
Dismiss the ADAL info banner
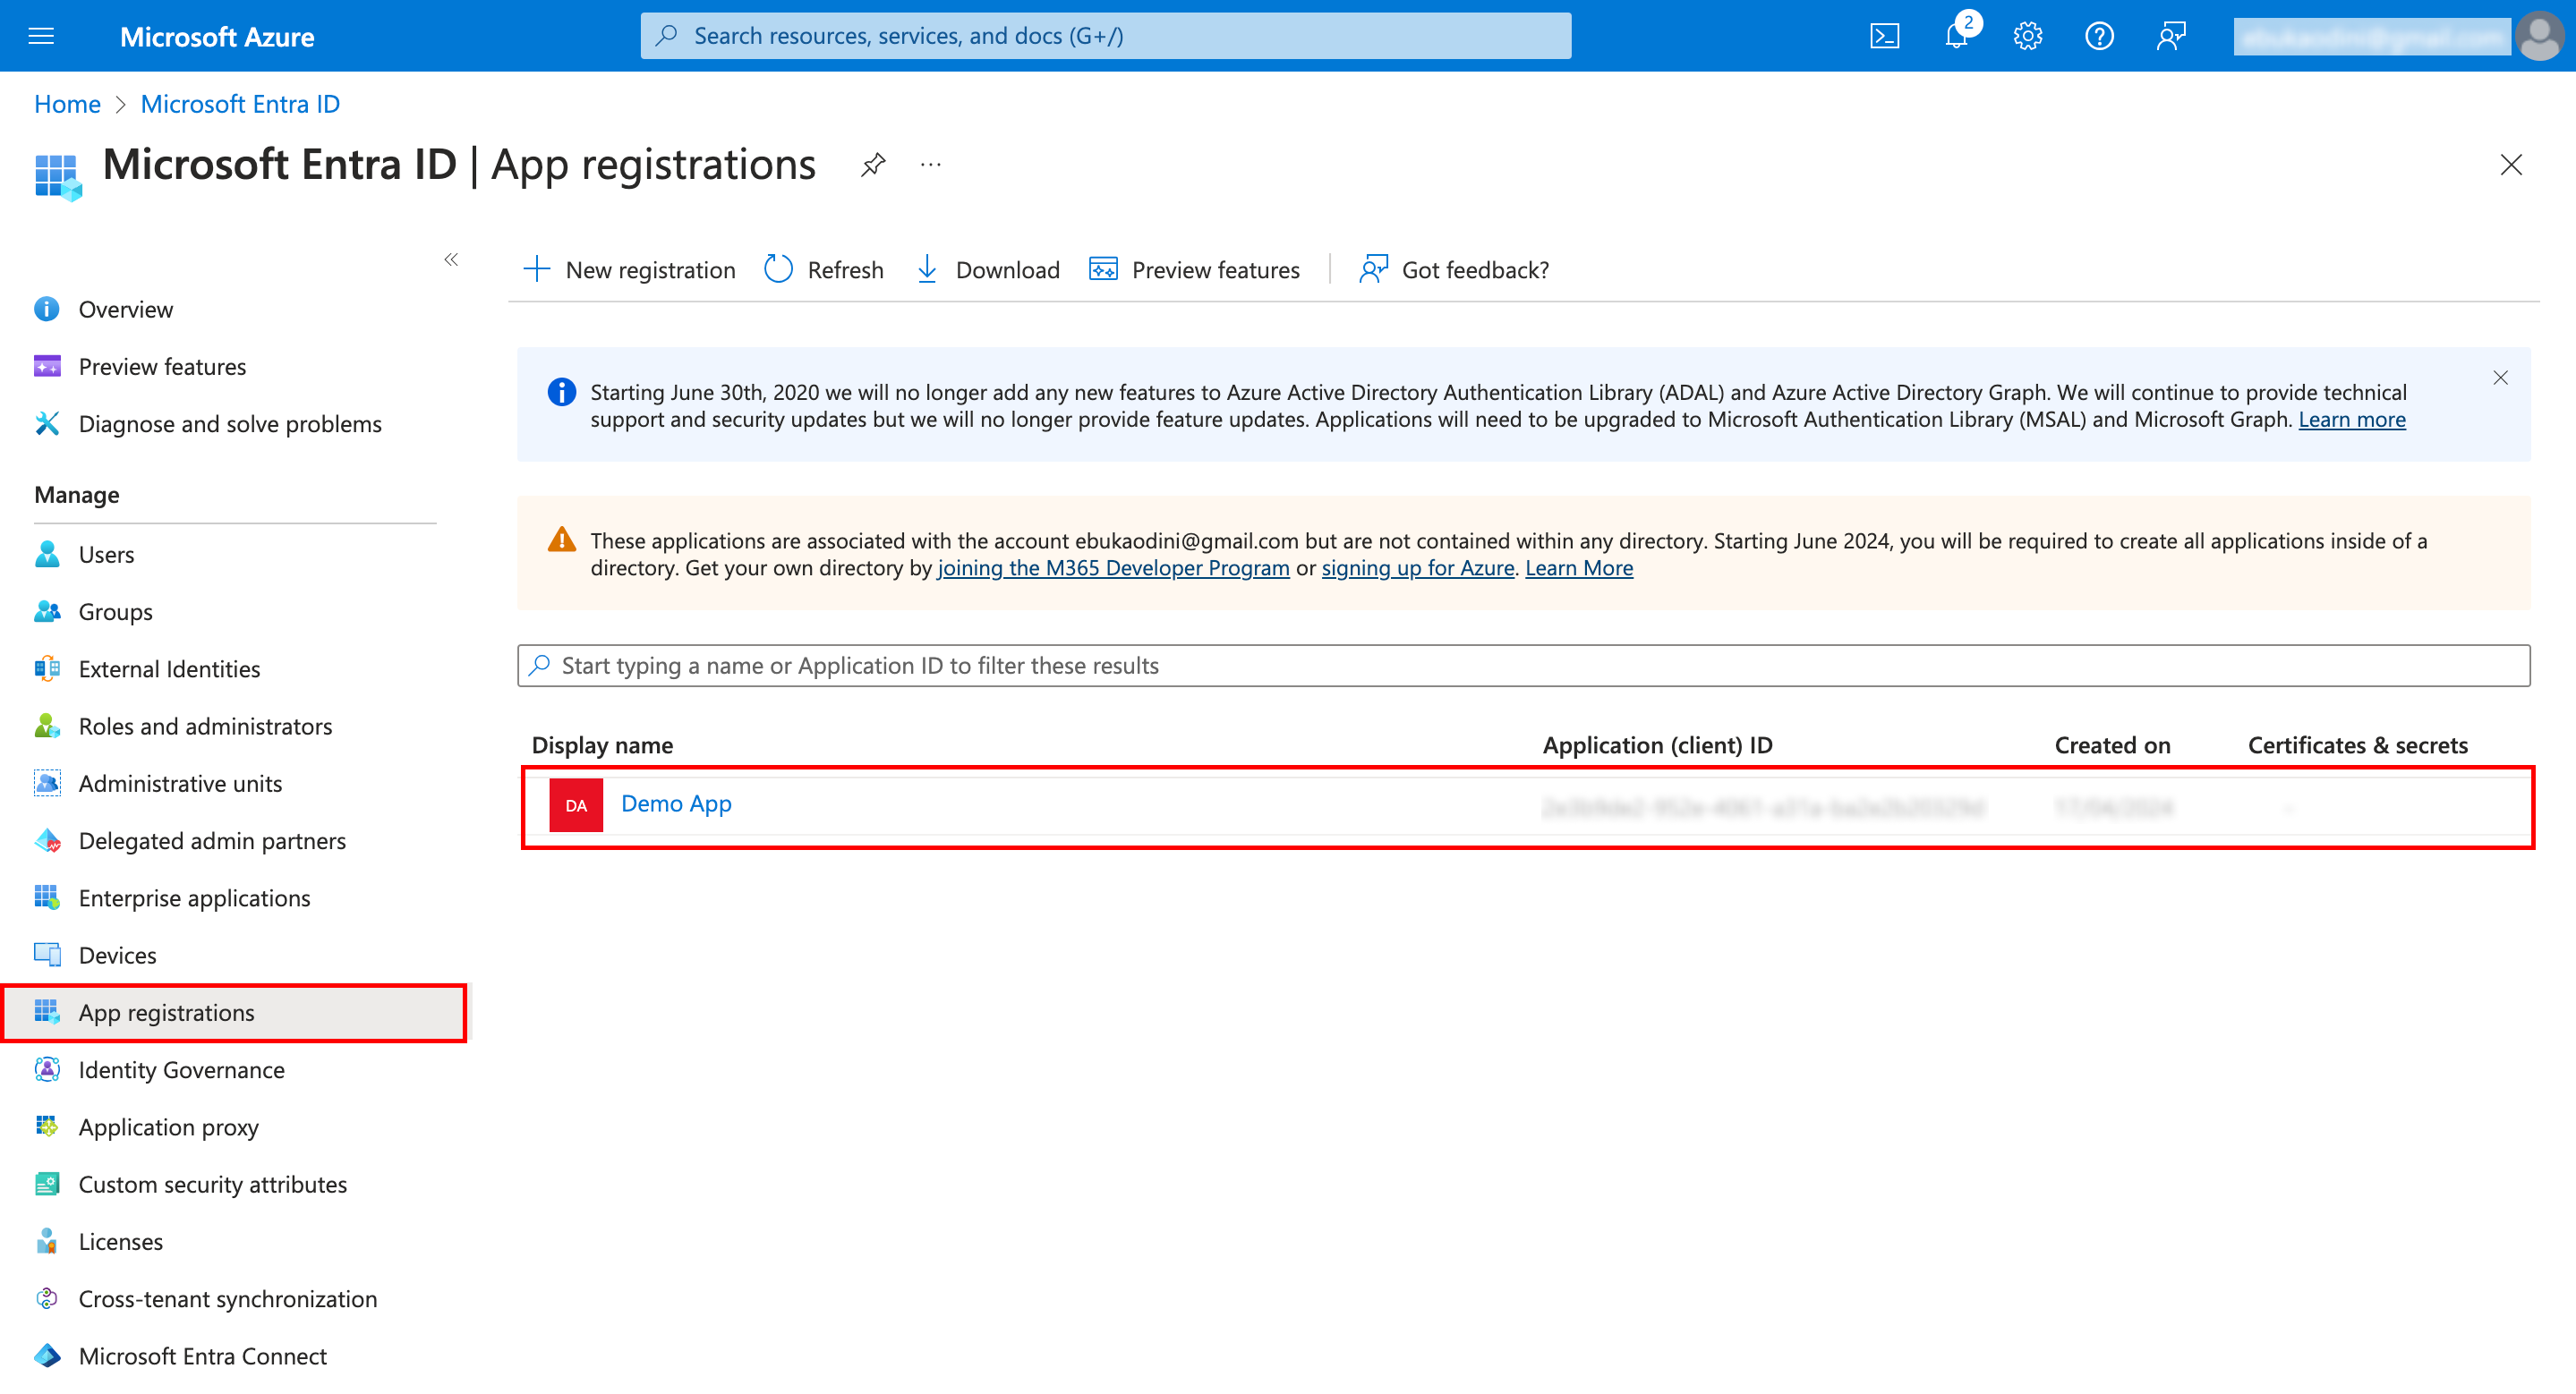tap(2500, 378)
